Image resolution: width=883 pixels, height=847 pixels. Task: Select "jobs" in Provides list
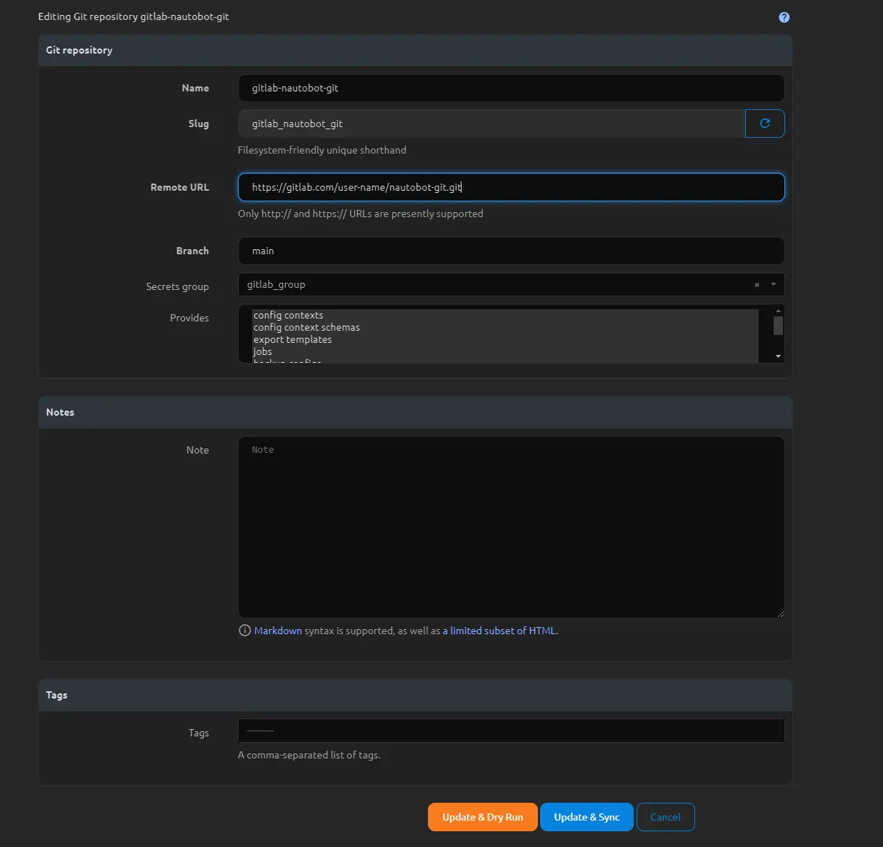point(263,351)
